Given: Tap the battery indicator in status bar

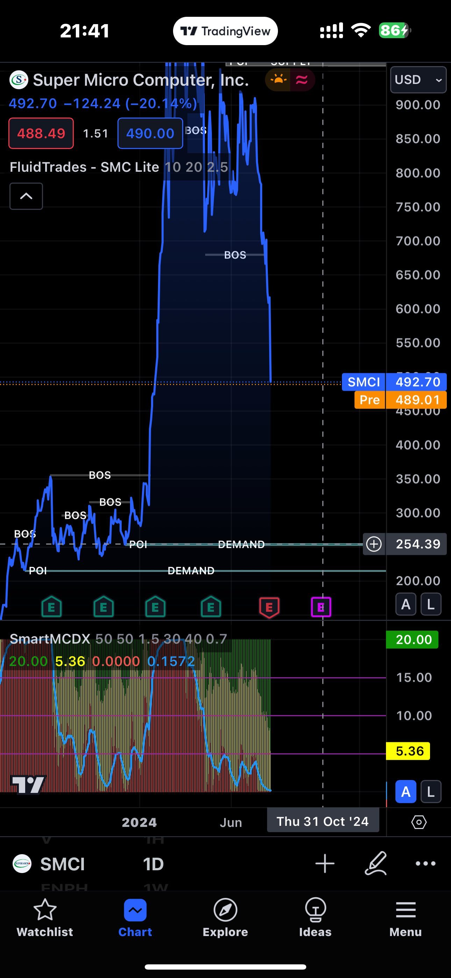Looking at the screenshot, I should click(395, 30).
